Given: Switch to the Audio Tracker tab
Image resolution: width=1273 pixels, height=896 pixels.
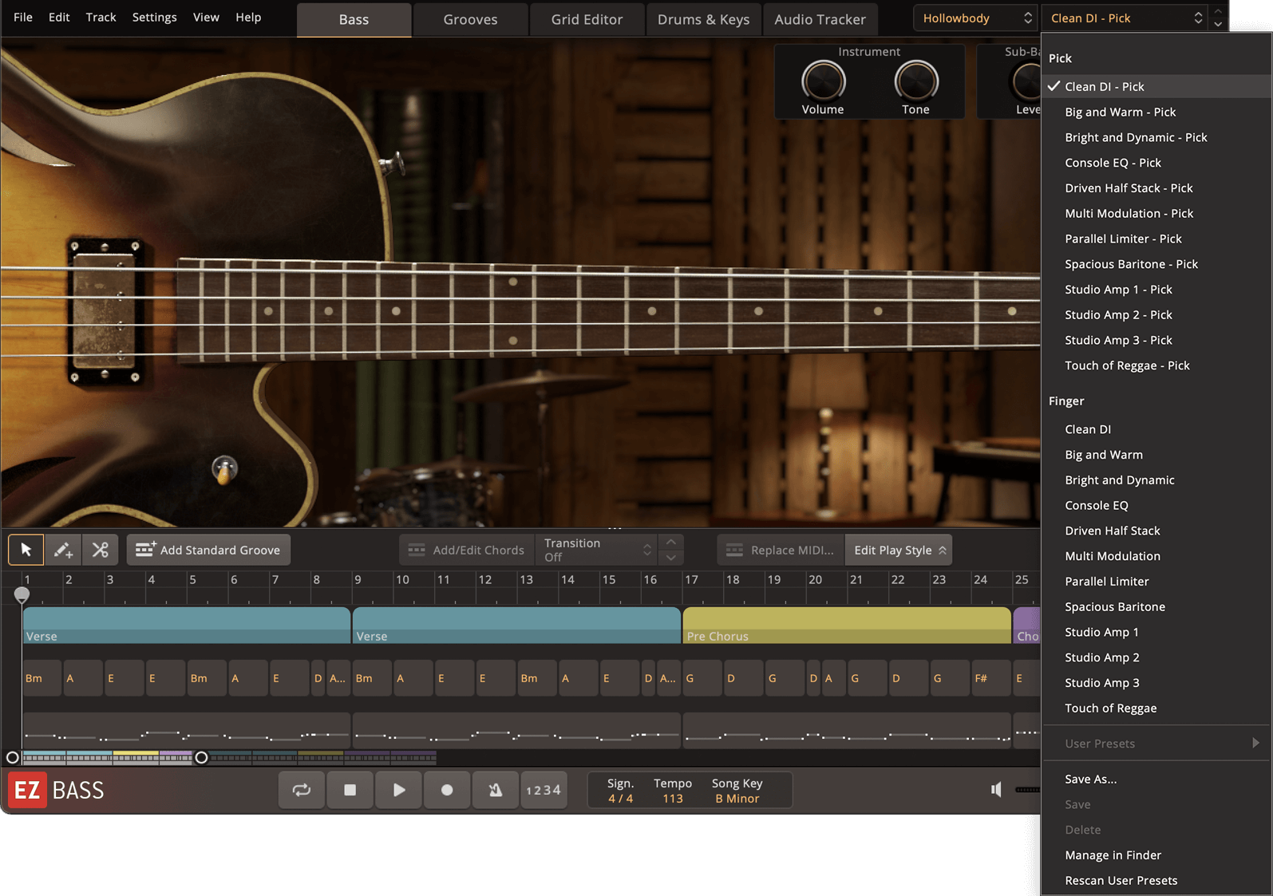Looking at the screenshot, I should 820,19.
